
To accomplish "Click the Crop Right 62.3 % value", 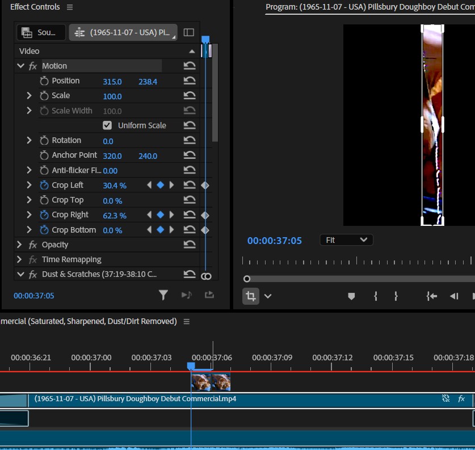I will point(115,216).
